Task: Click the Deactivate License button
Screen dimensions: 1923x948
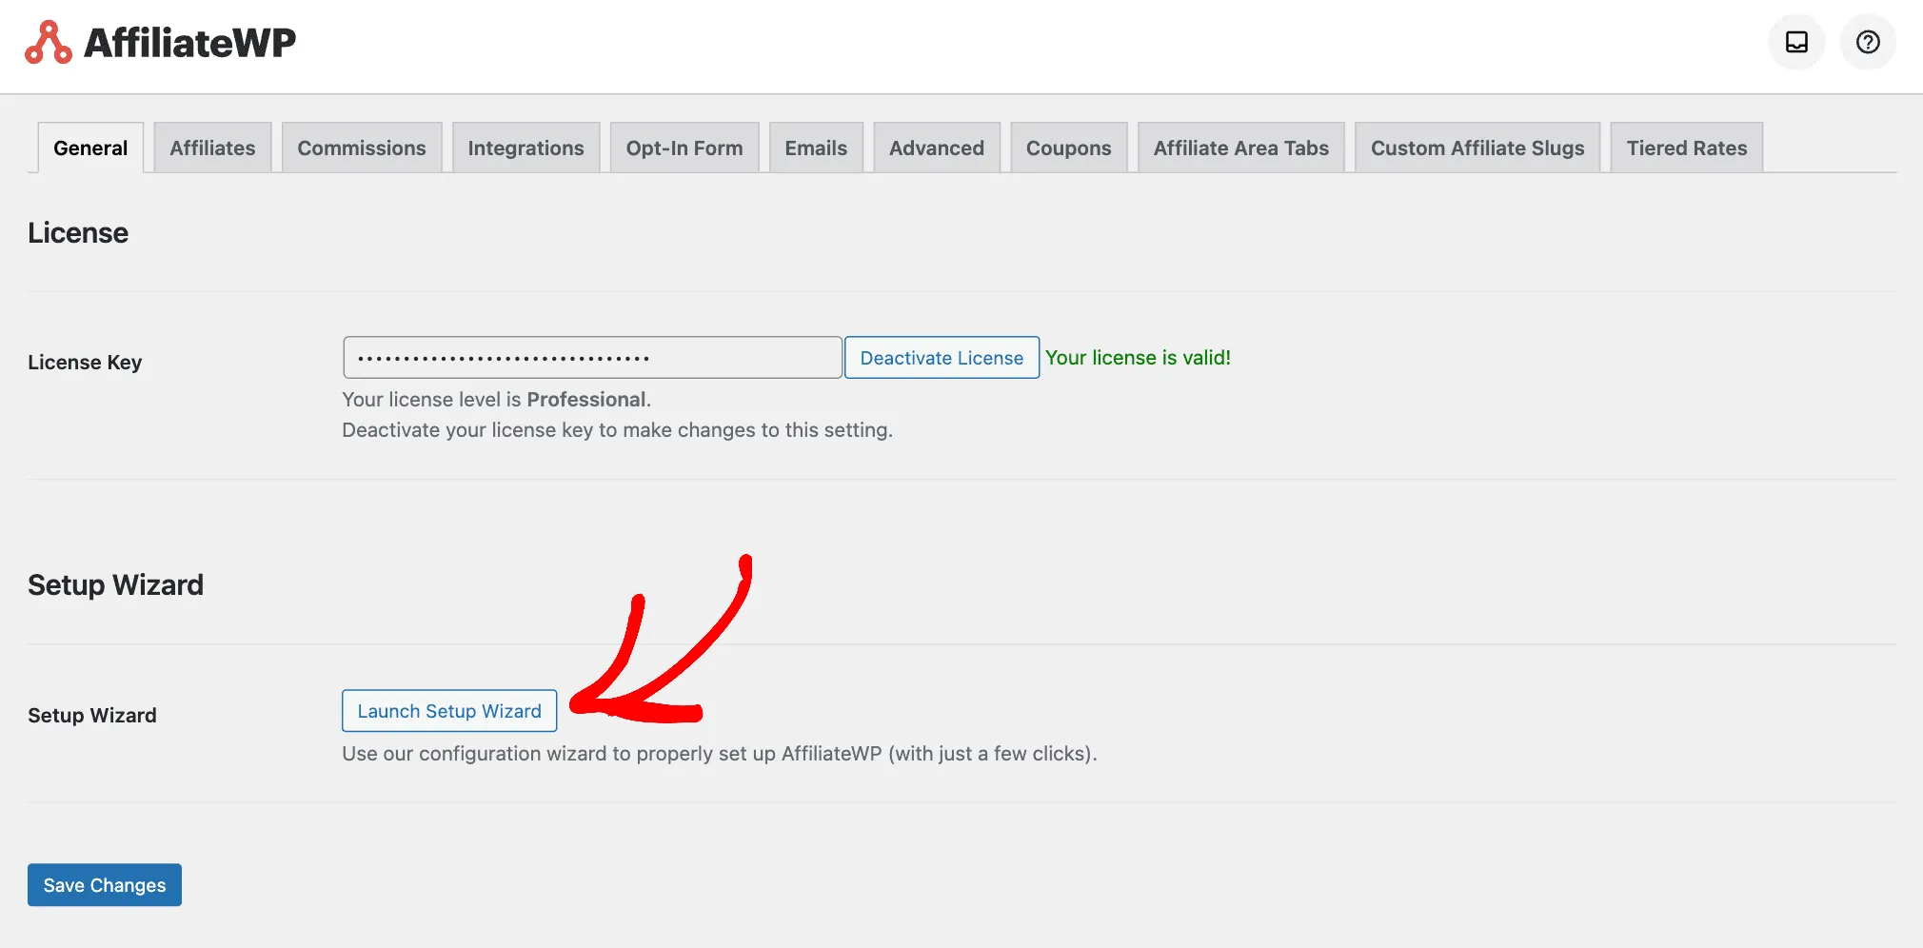Action: coord(942,358)
